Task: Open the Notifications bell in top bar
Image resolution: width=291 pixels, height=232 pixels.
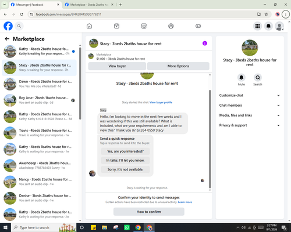Action: 268,26
